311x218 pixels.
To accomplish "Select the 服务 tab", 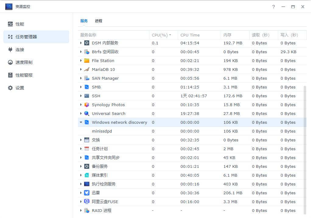I will [x=84, y=21].
